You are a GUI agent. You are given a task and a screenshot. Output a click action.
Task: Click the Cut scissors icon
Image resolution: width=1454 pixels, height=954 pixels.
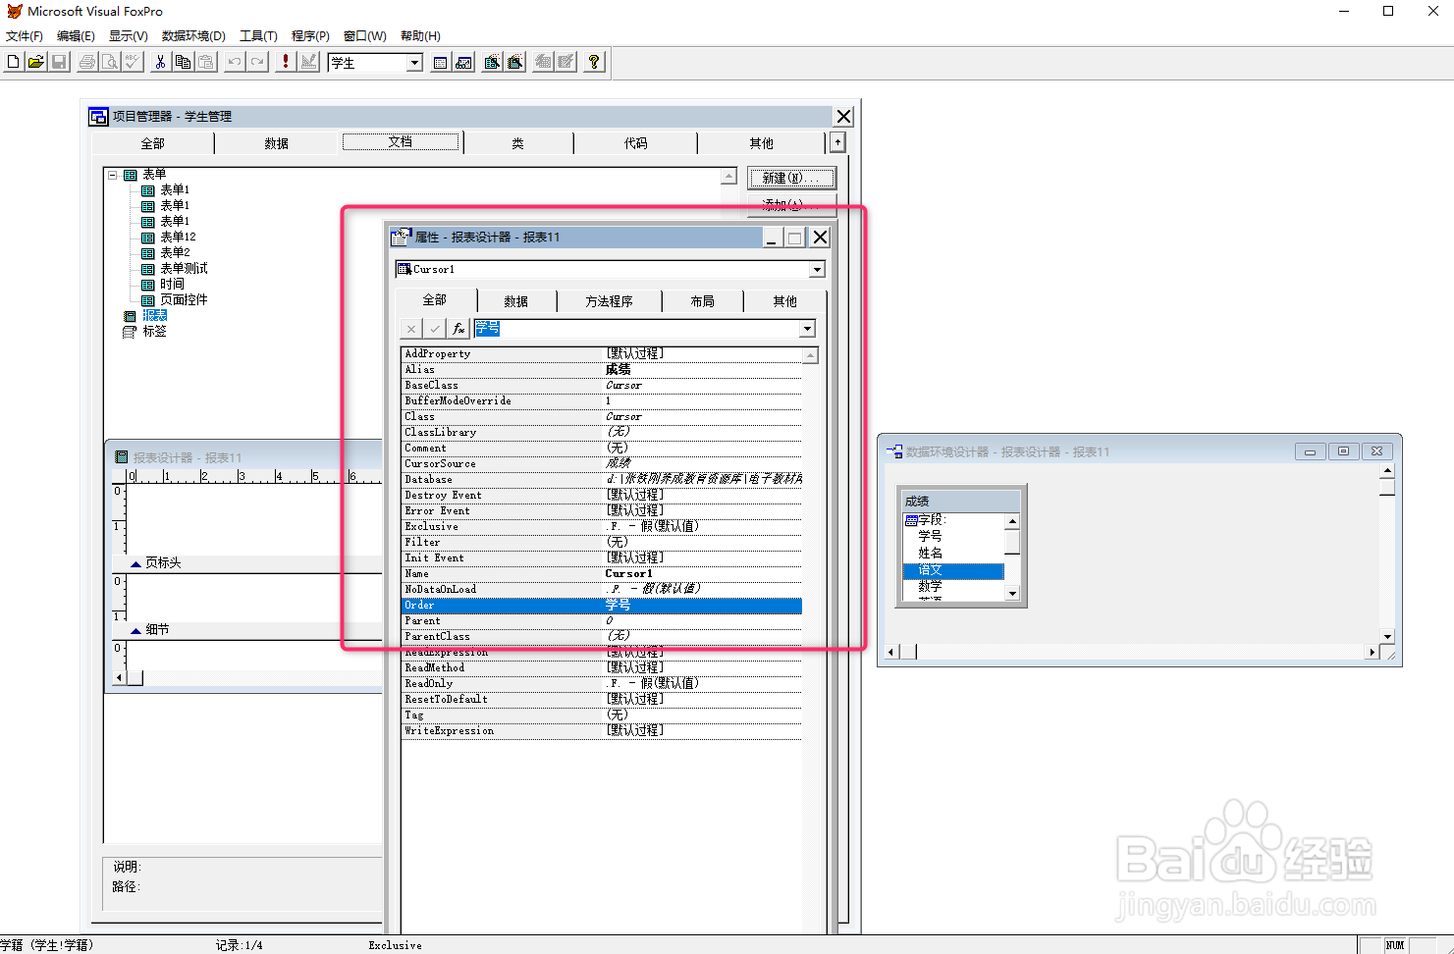click(160, 62)
